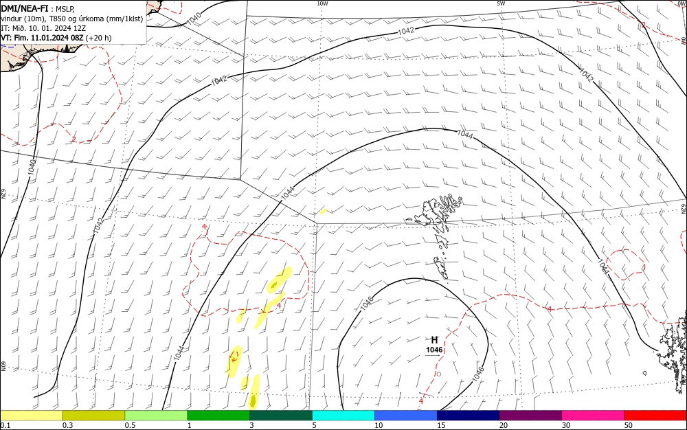Select the pink 30–50 mm legend swatch

pos(593,416)
